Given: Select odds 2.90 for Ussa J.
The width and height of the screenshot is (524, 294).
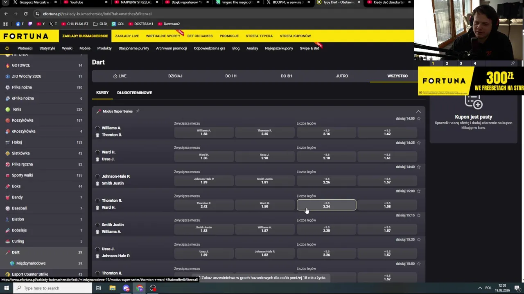Looking at the screenshot, I should tap(264, 156).
